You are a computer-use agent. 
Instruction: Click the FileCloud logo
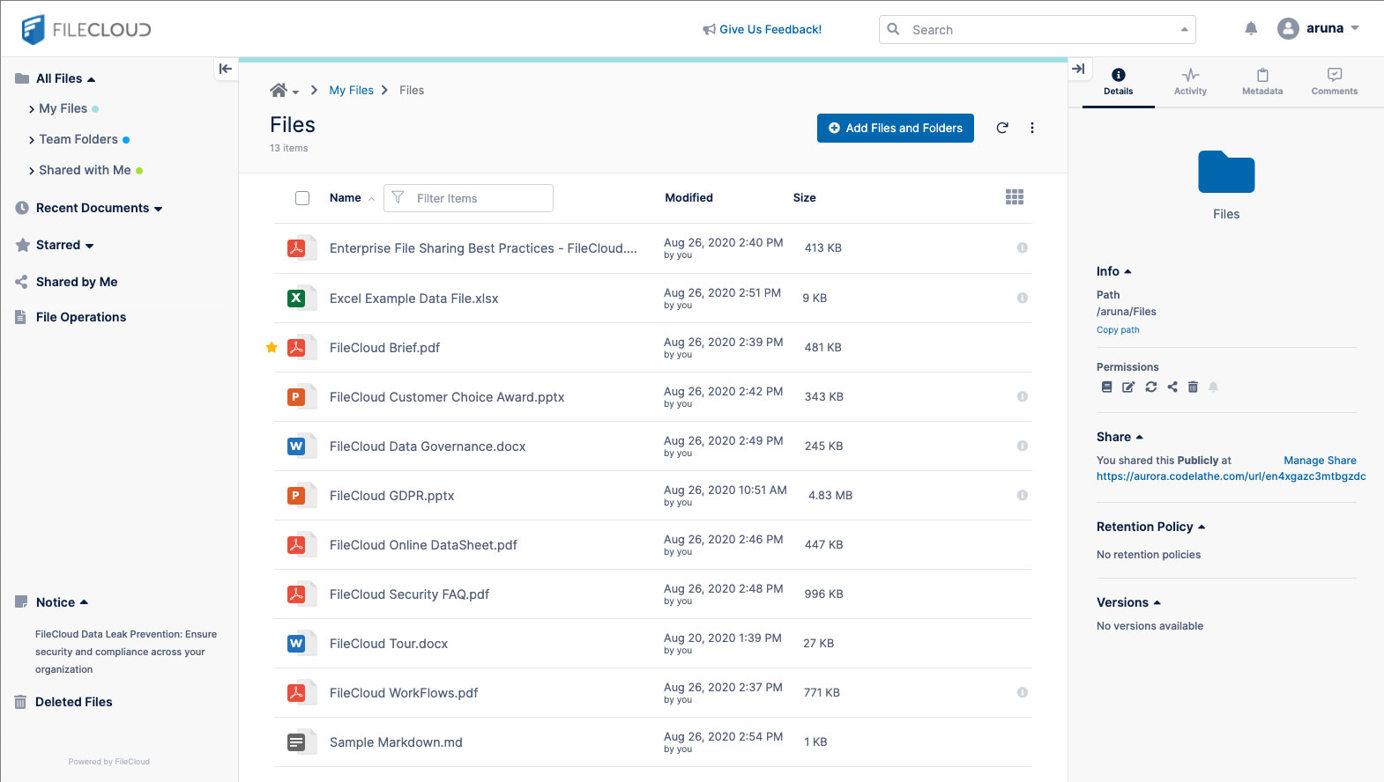(86, 29)
